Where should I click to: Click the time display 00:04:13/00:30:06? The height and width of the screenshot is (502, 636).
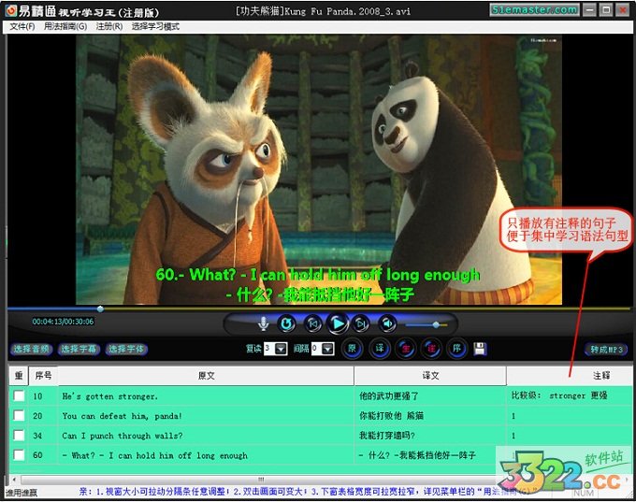[63, 322]
